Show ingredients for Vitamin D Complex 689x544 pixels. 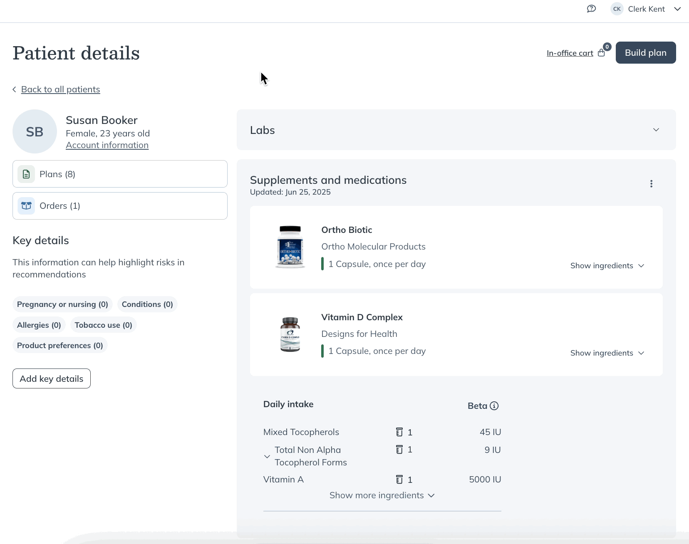tap(607, 353)
